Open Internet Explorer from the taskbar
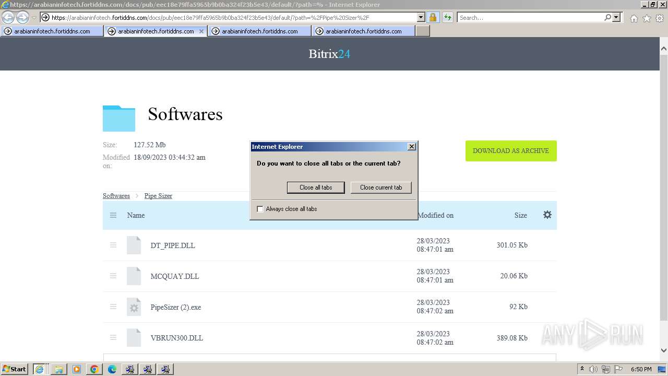 [39, 369]
